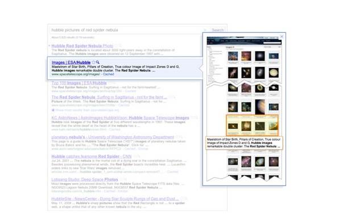Viewport: 347px width, 224px height.
Task: Click the magnifier preview icon beside Images | ESA/Hubble
Action: point(98,62)
